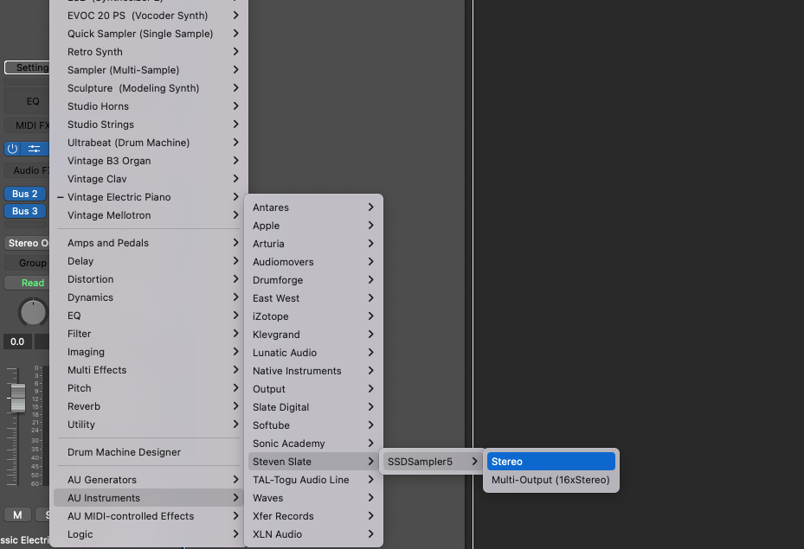The height and width of the screenshot is (549, 804).
Task: Open the Native Instruments submenu
Action: pos(313,371)
